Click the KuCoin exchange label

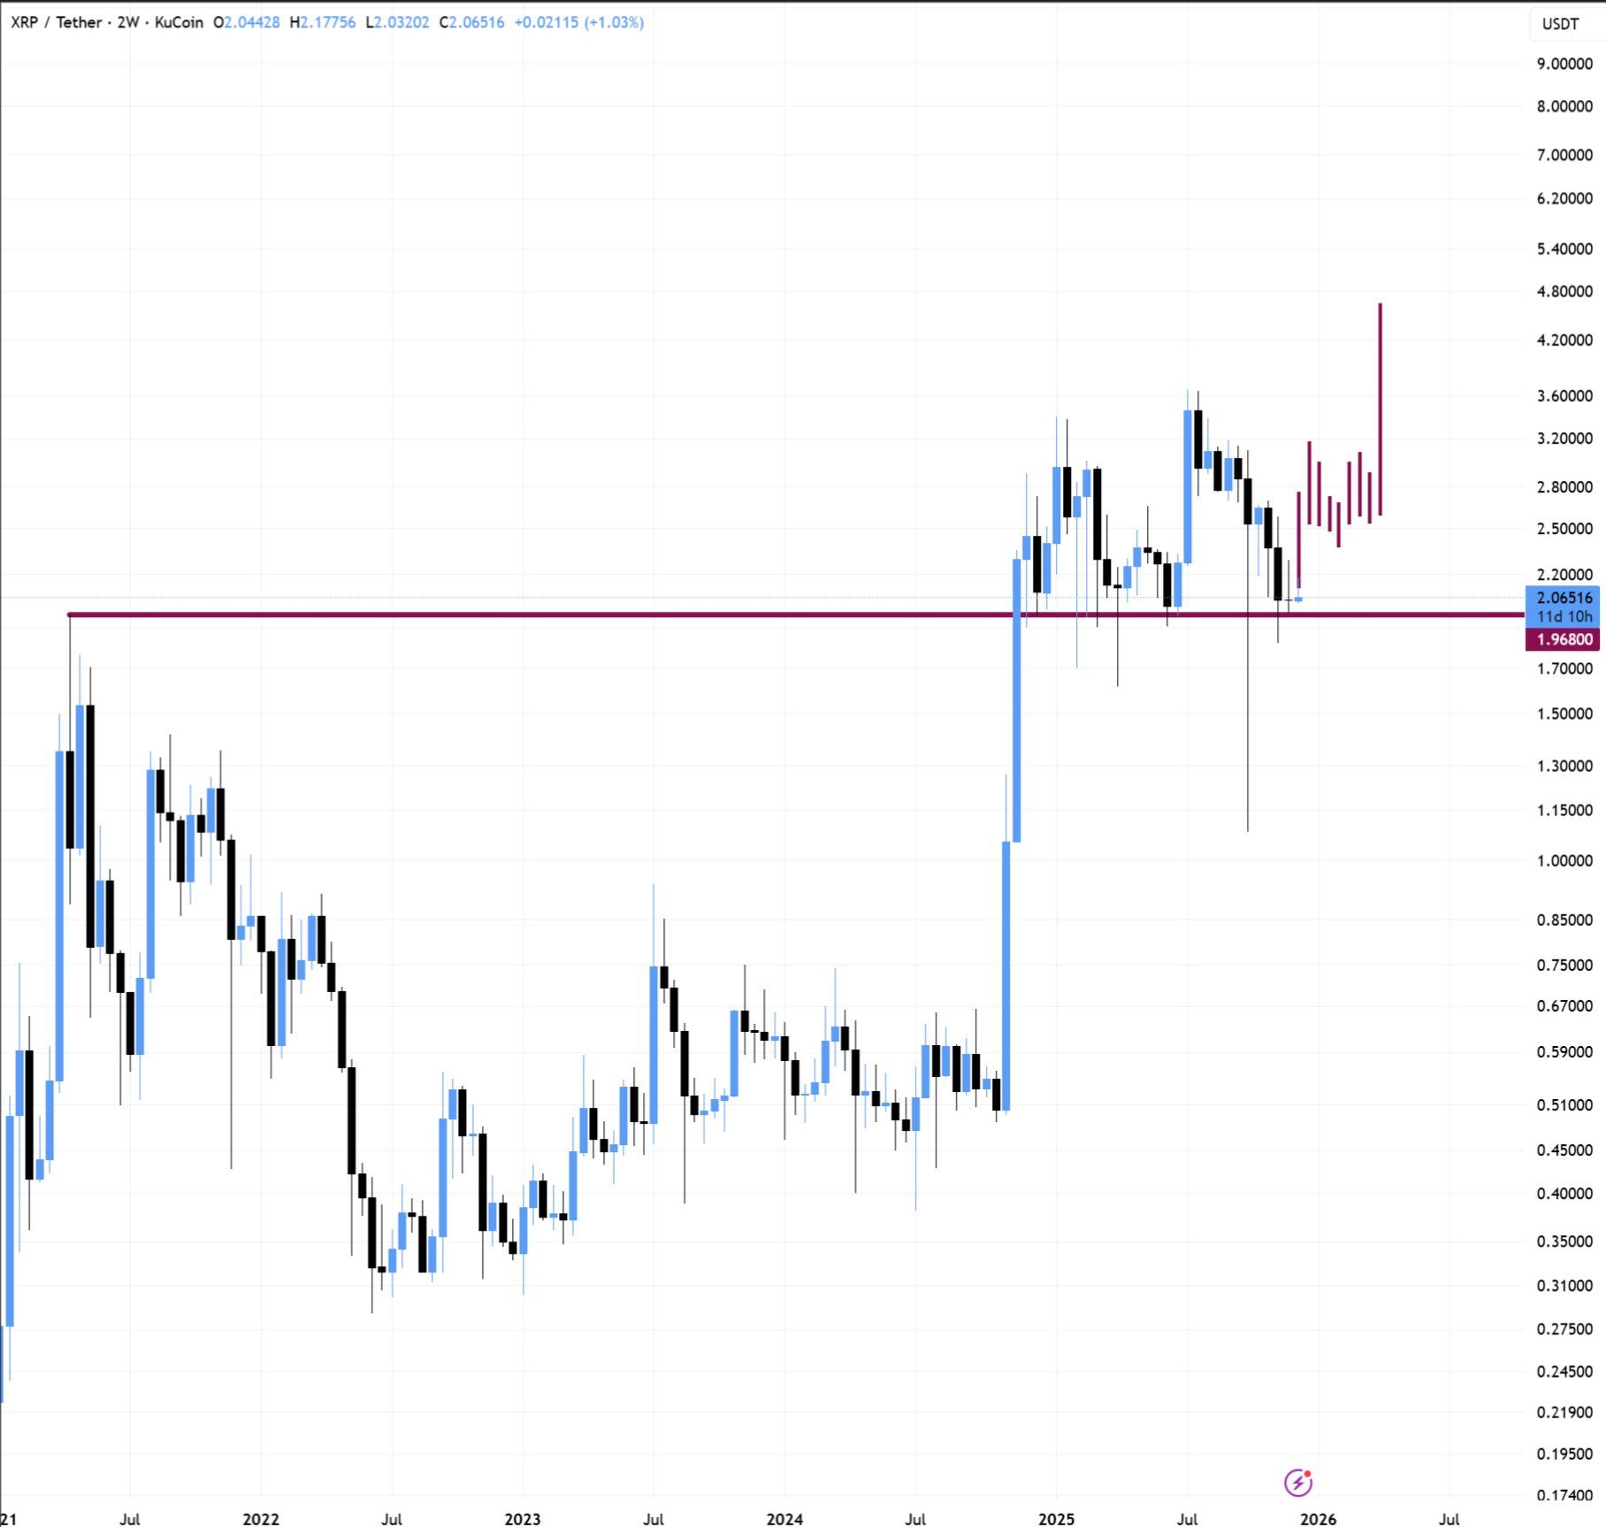pos(179,23)
